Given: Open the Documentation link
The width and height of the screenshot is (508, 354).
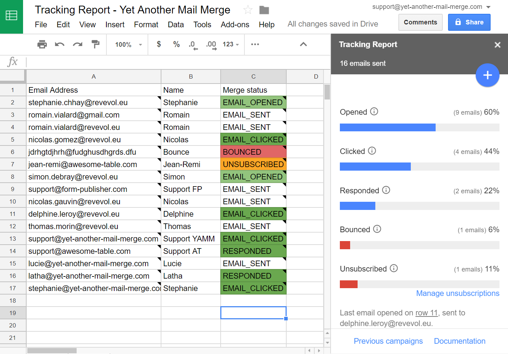Looking at the screenshot, I should [460, 341].
